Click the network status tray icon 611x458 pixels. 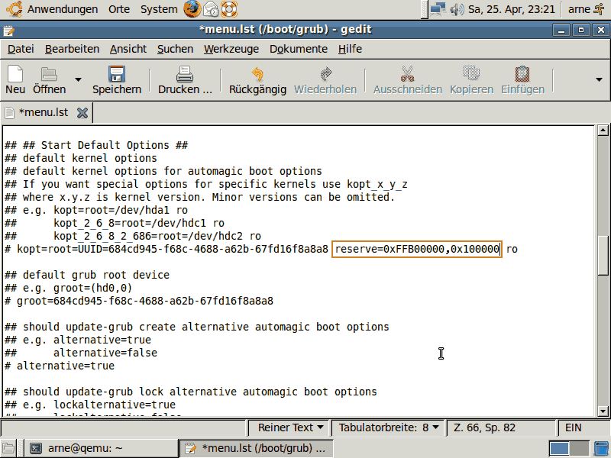438,9
